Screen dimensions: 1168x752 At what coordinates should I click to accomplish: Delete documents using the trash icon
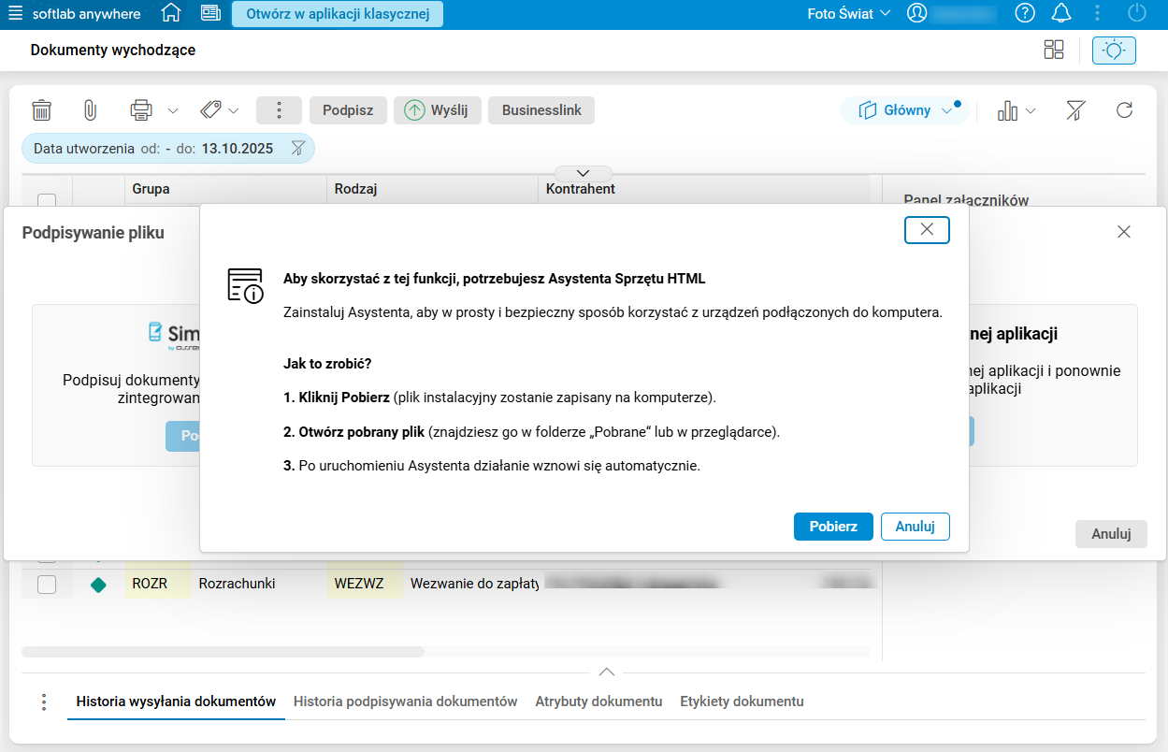tap(41, 109)
